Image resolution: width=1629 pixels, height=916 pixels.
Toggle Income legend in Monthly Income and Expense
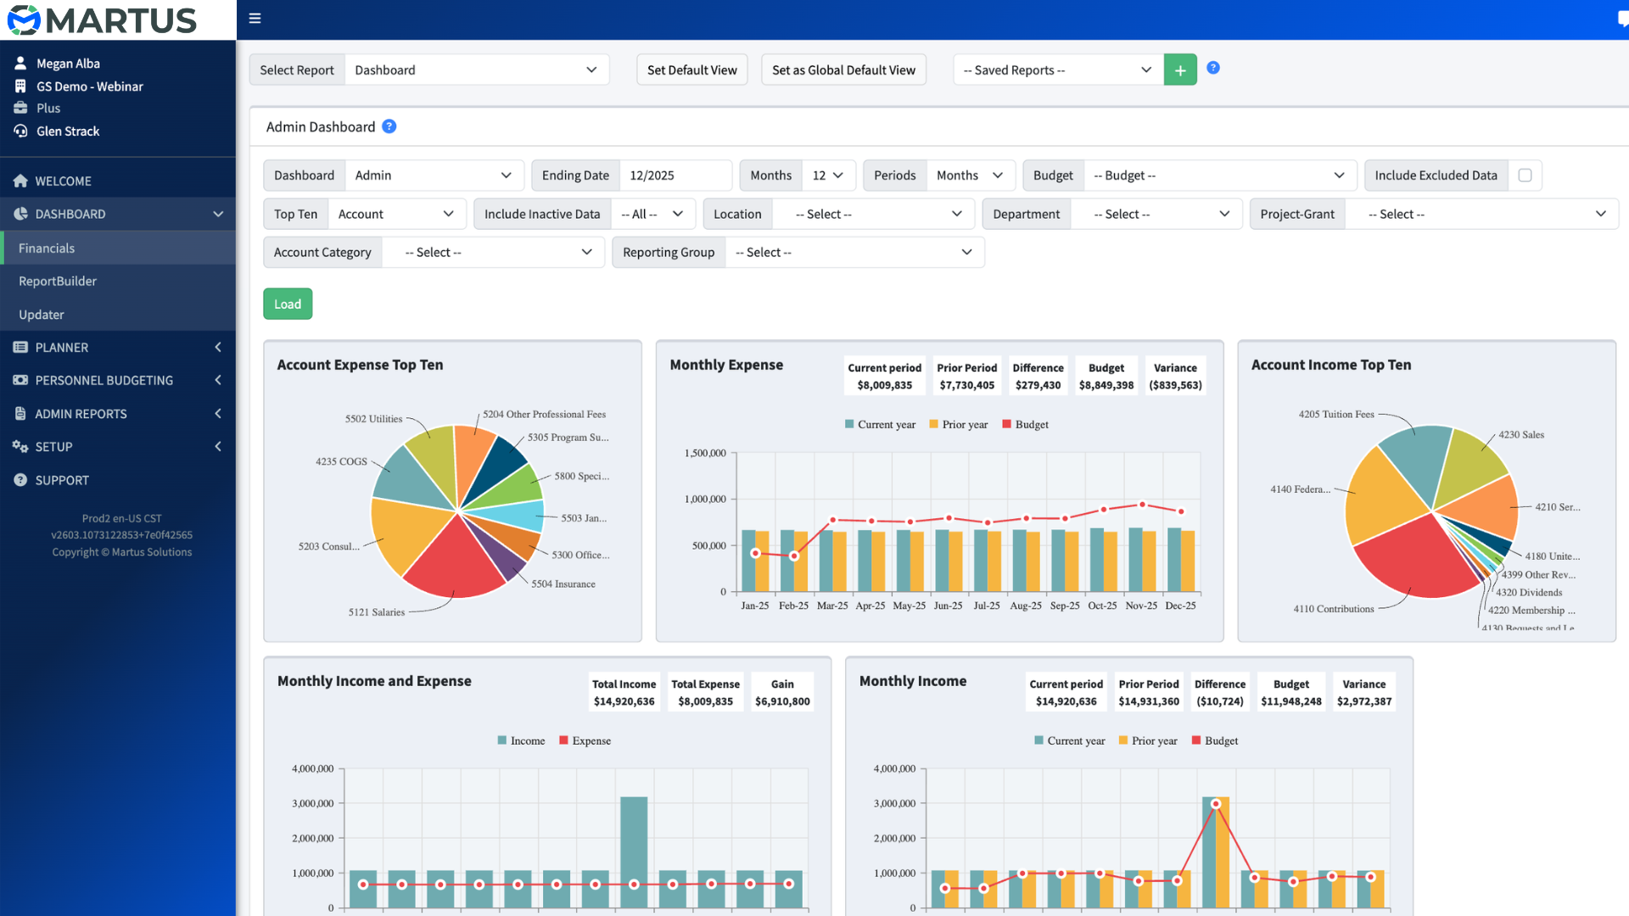click(521, 740)
